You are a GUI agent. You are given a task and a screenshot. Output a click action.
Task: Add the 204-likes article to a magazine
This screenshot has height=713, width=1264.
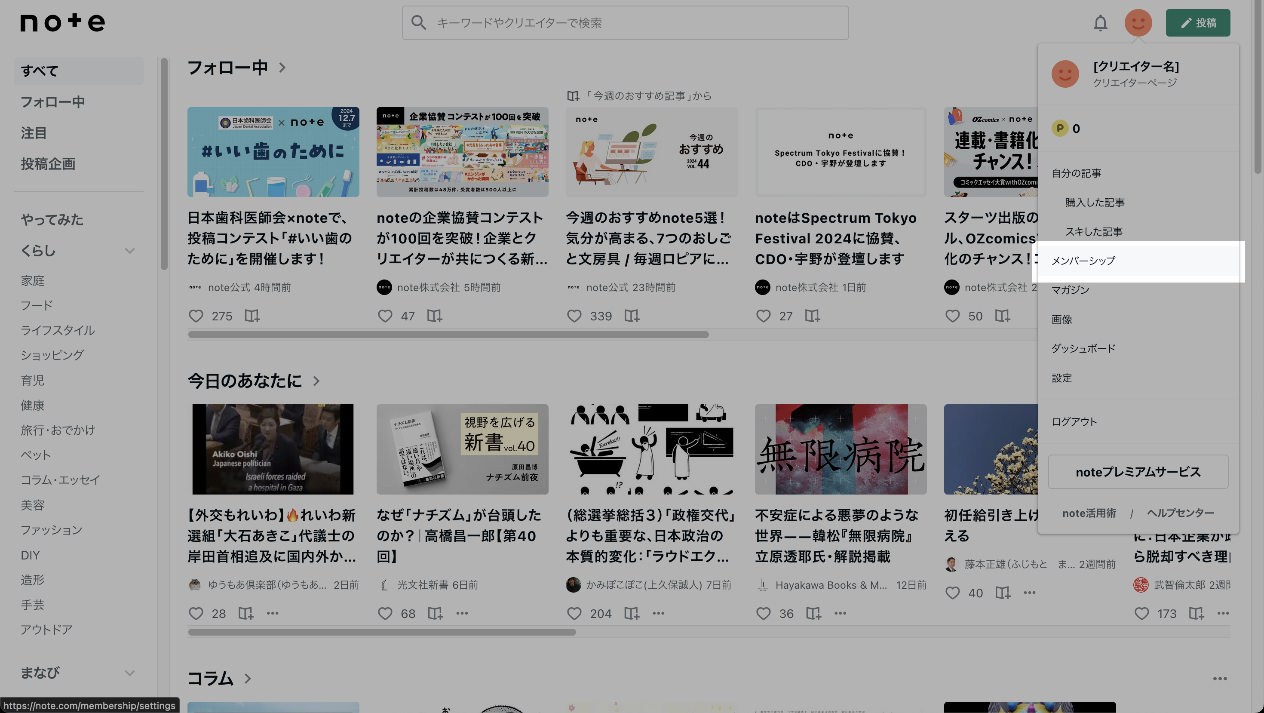632,613
